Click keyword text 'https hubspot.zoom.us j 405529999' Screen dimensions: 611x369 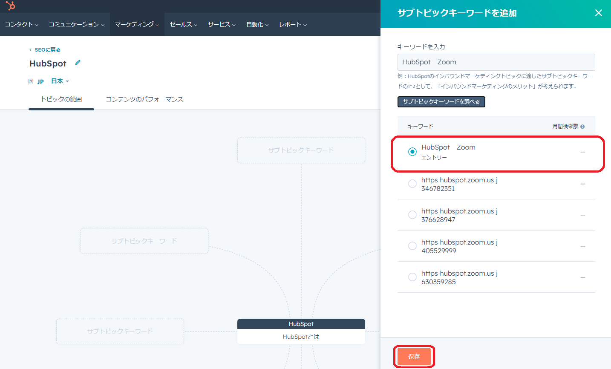[459, 246]
